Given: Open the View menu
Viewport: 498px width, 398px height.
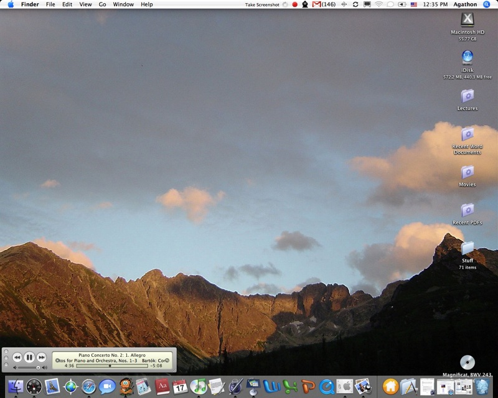Looking at the screenshot, I should tap(85, 4).
